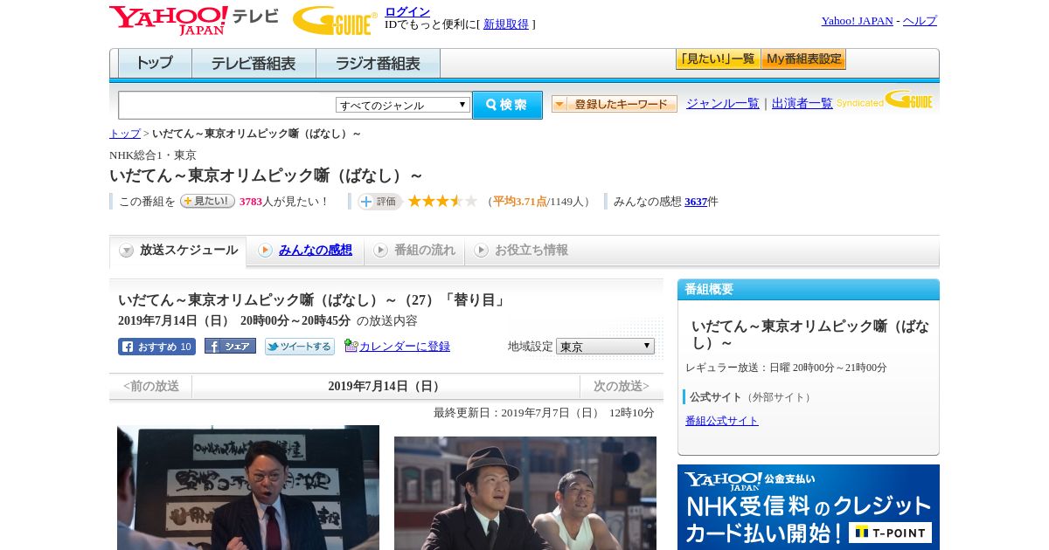This screenshot has width=1049, height=550.
Task: Select the お役立ち情報 tab
Action: tap(522, 251)
